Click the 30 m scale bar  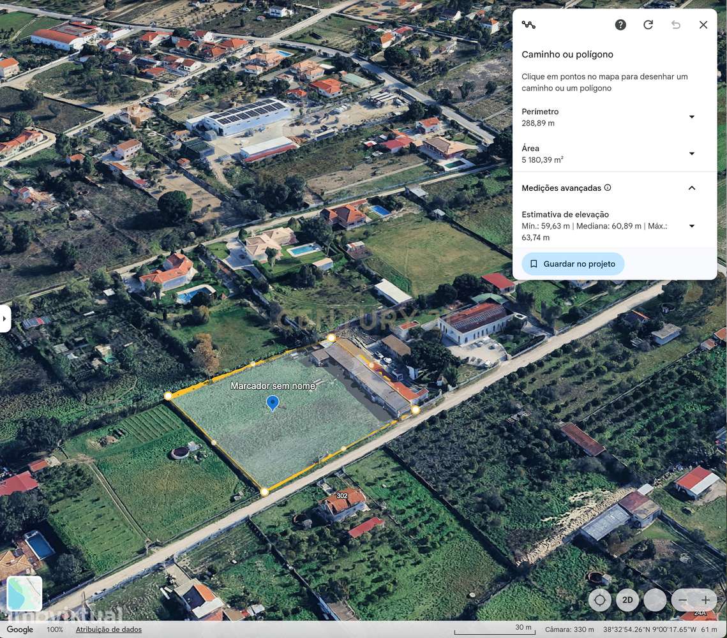(495, 629)
